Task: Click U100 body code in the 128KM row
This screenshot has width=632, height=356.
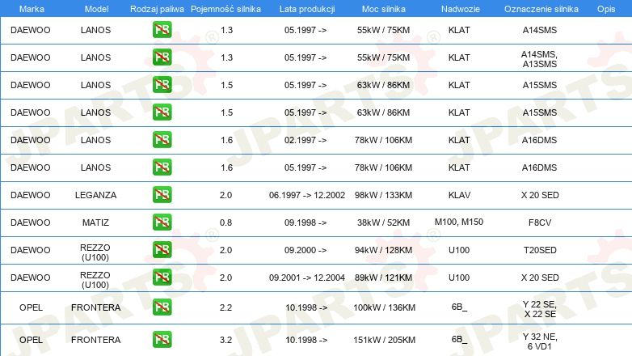Action: 459,250
